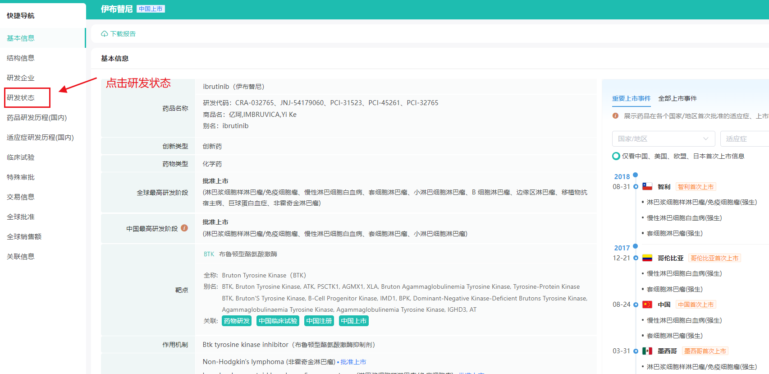Click the 中国上市 badge next to 伊布替尼
769x374 pixels.
coord(151,9)
